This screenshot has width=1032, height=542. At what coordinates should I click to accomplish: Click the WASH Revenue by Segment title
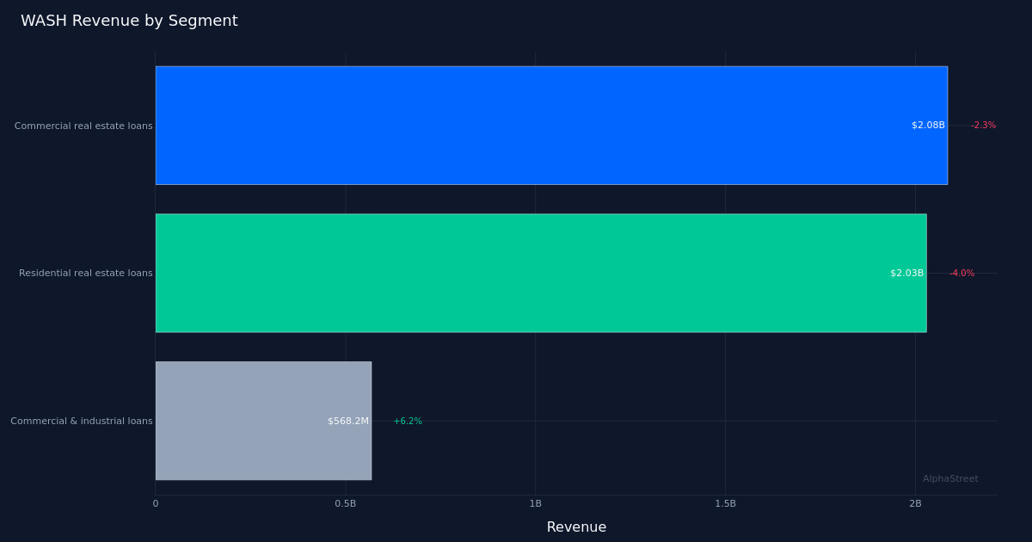coord(129,20)
